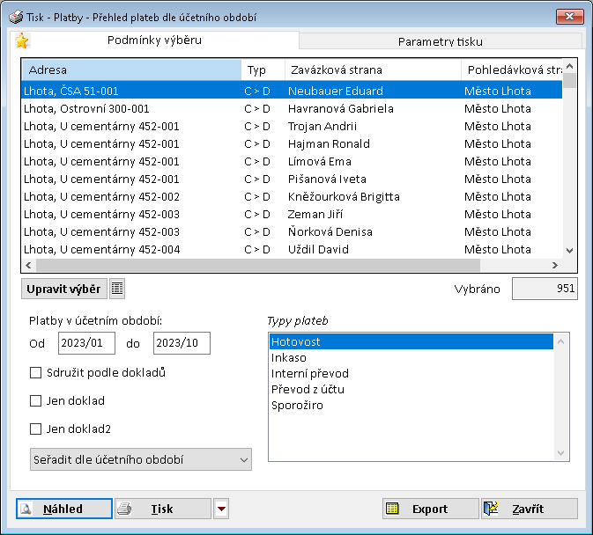
Task: Close the dialog with Zavřít button
Action: pyautogui.click(x=530, y=509)
